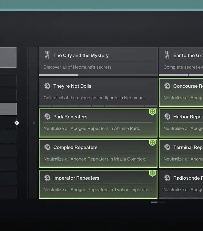203x231 pixels.
Task: Click the They're Not Dolls segmented progress bar
Action: coord(98,106)
